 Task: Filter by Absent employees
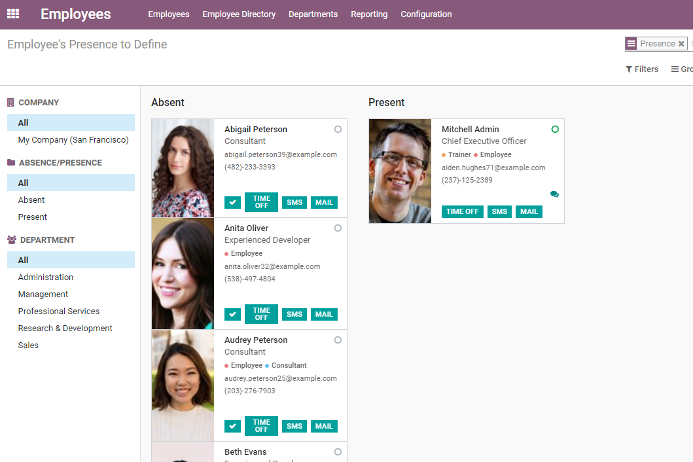(x=71, y=200)
